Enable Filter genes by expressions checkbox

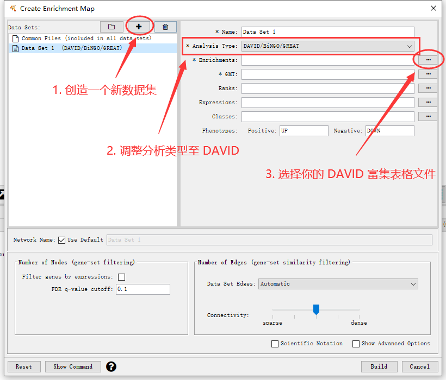(x=121, y=277)
